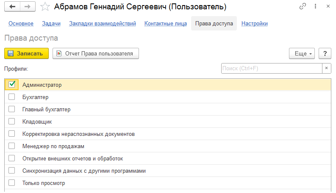The width and height of the screenshot is (336, 193).
Task: Open the three-dot menu at top right
Action: [315, 6]
